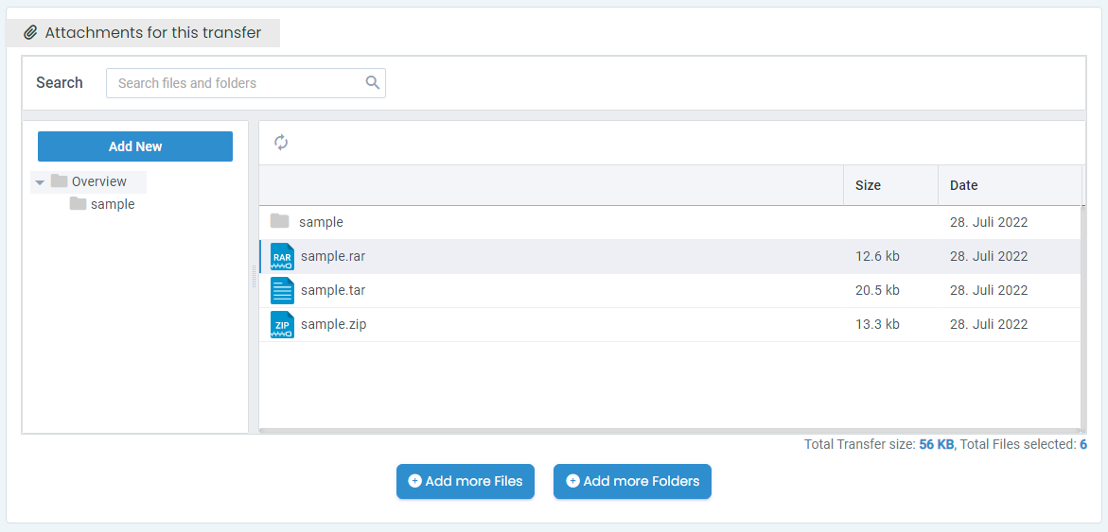This screenshot has width=1108, height=532.
Task: Click the search magnifier icon
Action: (x=373, y=83)
